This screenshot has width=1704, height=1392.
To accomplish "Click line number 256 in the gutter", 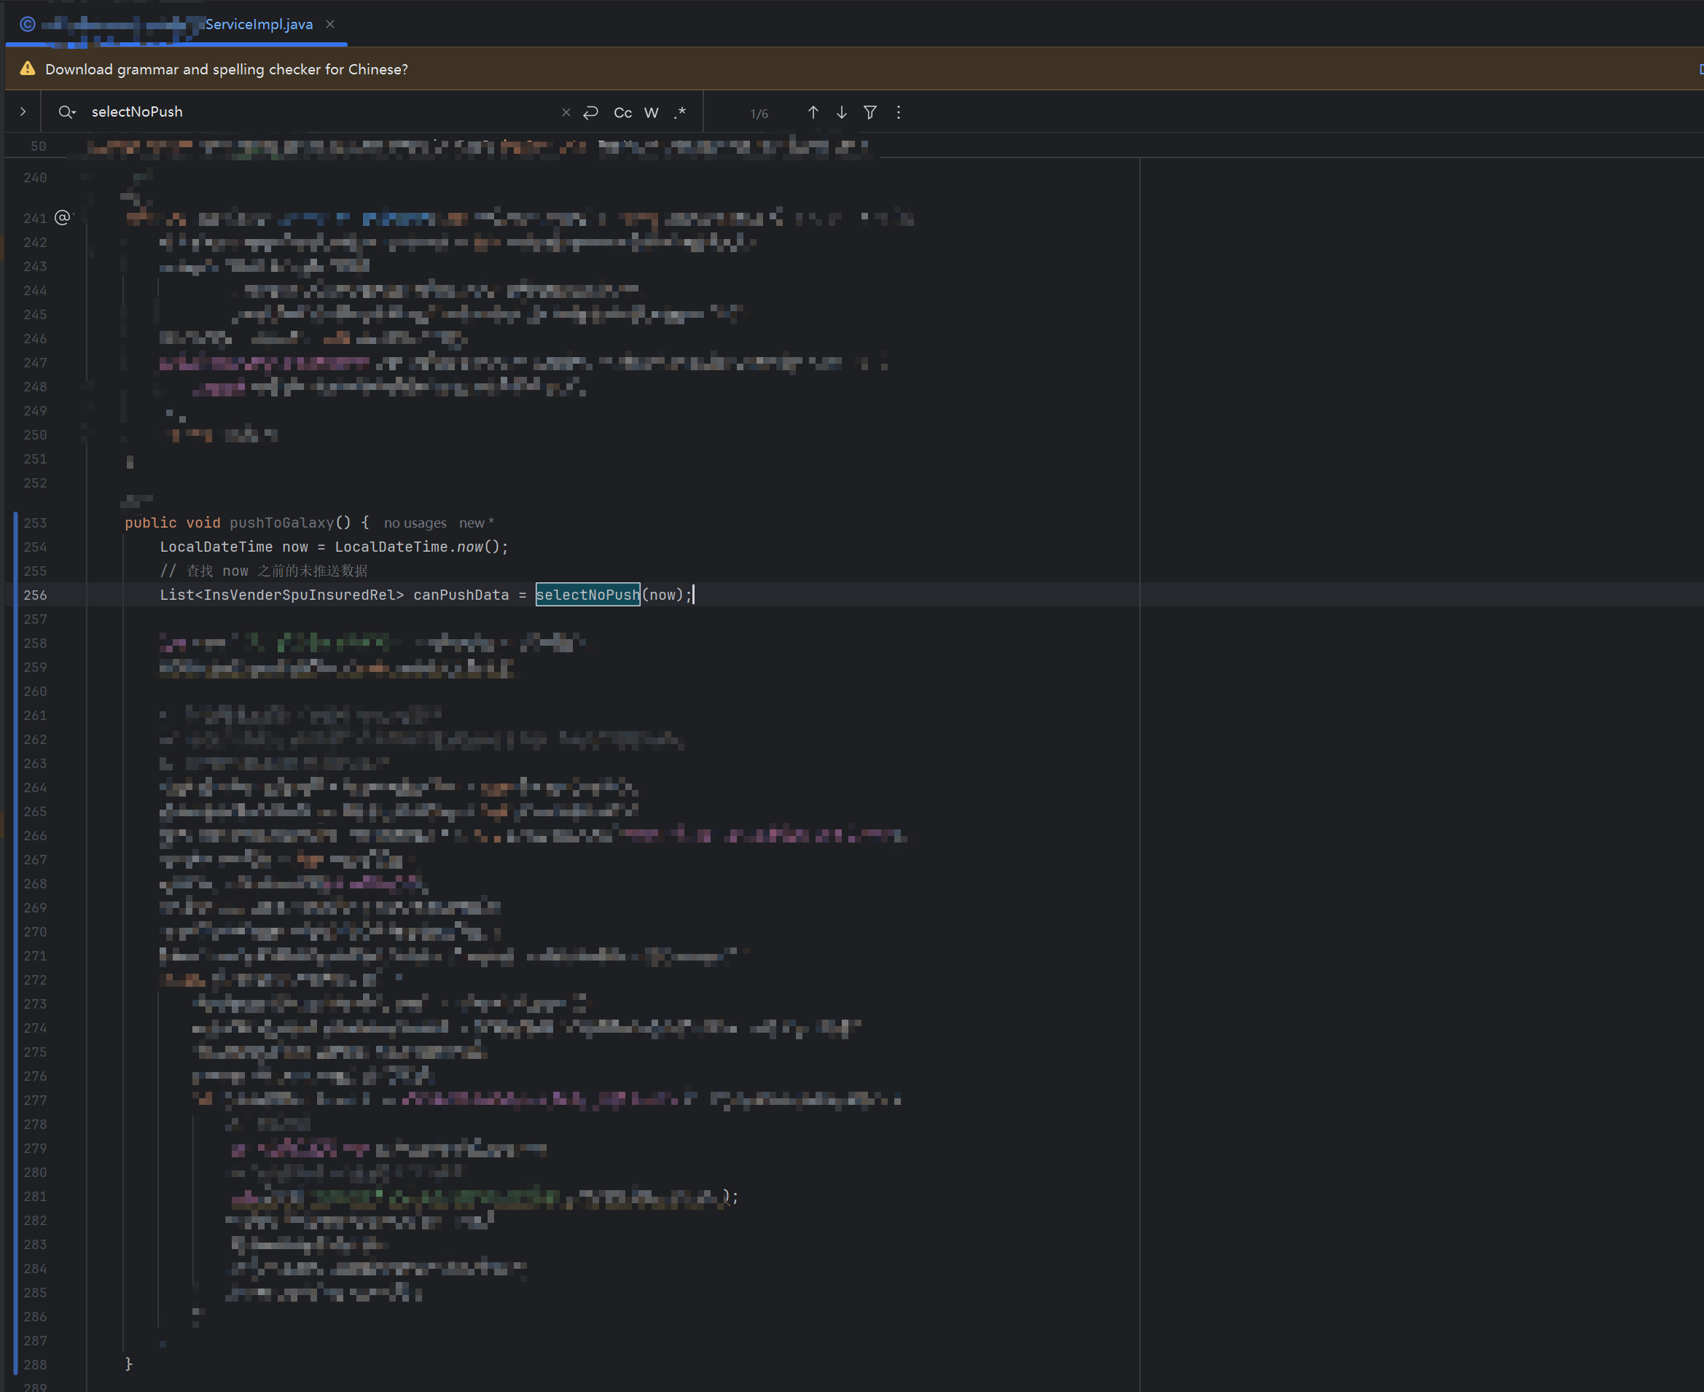I will pos(35,595).
